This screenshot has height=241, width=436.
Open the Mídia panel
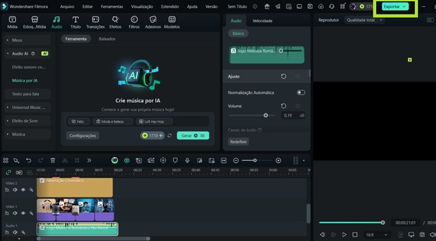coord(12,22)
